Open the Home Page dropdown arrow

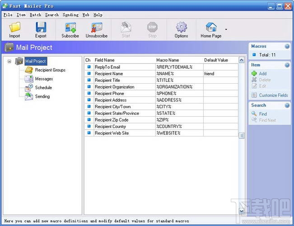click(x=226, y=29)
